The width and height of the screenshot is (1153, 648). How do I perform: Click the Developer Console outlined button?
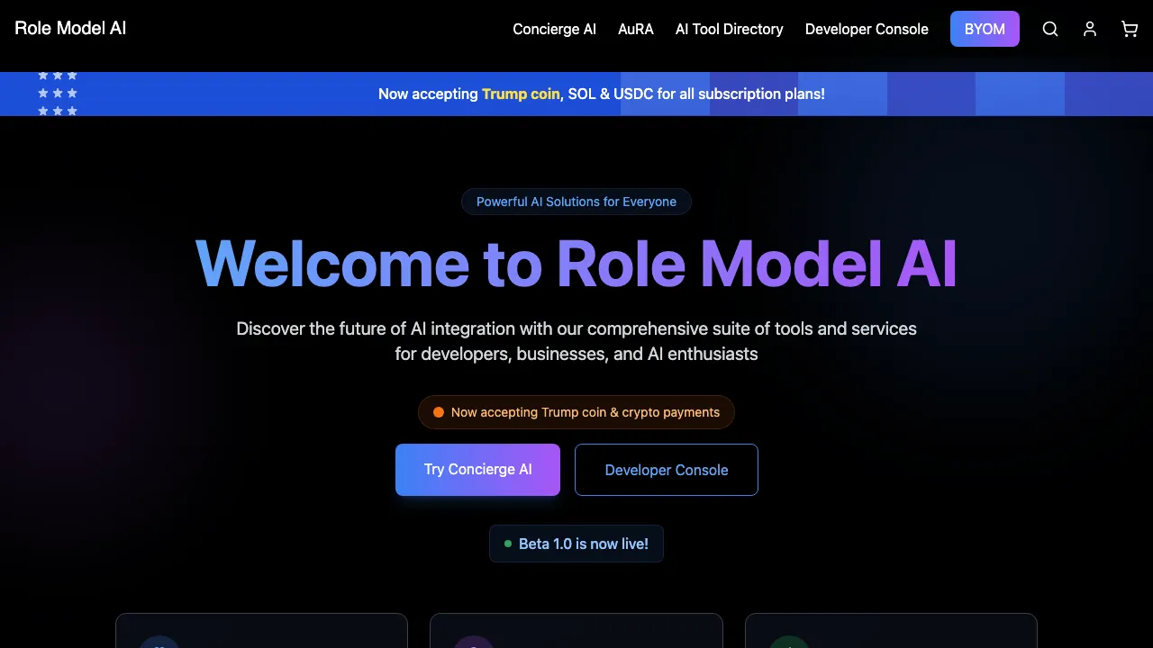click(x=667, y=469)
